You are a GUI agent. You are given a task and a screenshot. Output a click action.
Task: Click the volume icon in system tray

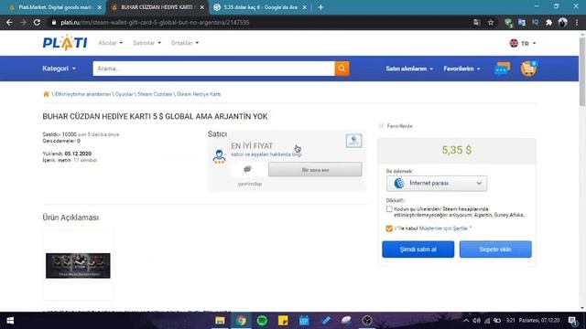coord(476,321)
